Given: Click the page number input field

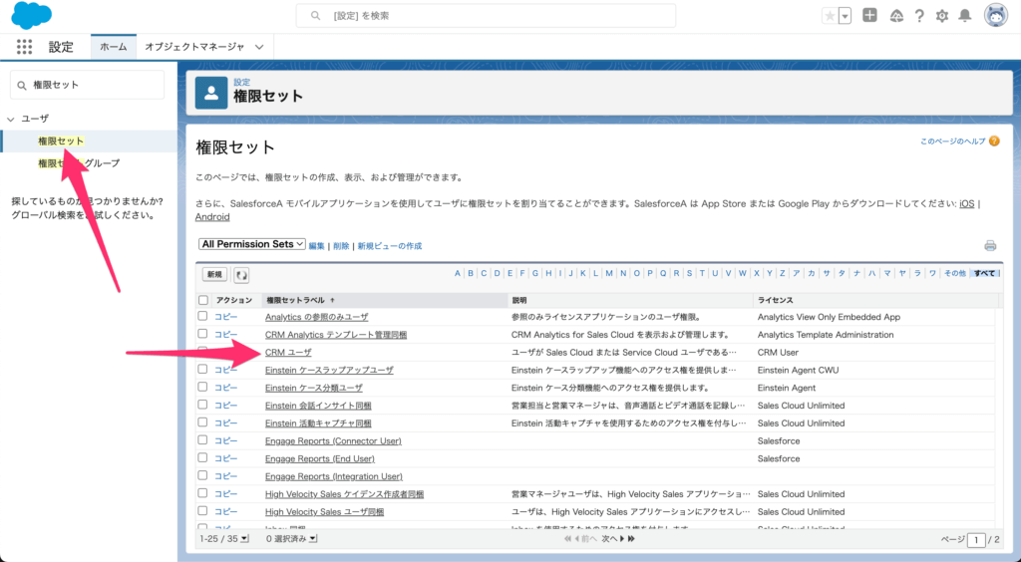Looking at the screenshot, I should coord(976,540).
